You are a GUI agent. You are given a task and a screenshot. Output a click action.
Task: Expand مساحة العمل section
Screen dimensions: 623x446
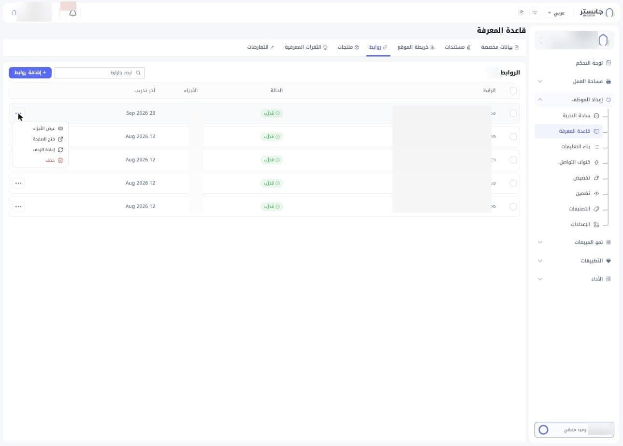pyautogui.click(x=574, y=81)
